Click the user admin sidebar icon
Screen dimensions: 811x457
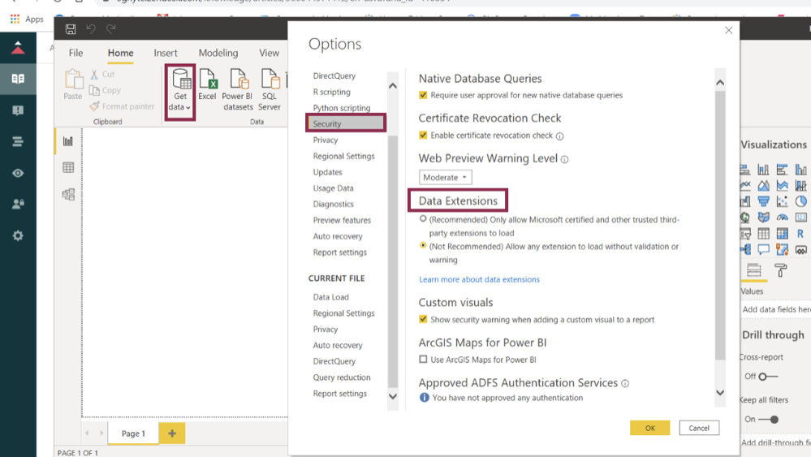pos(18,205)
